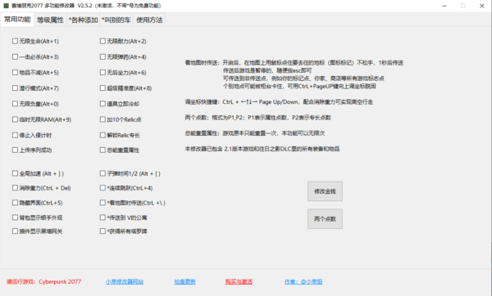Check 加10个Relic点 option
The image size is (492, 296).
pyautogui.click(x=102, y=119)
